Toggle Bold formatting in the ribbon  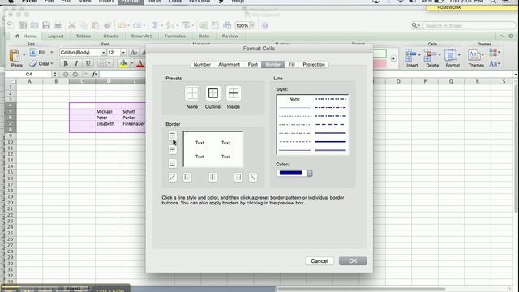point(66,63)
